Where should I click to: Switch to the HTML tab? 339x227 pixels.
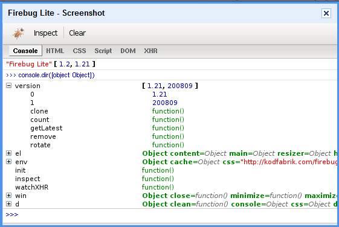pos(55,51)
